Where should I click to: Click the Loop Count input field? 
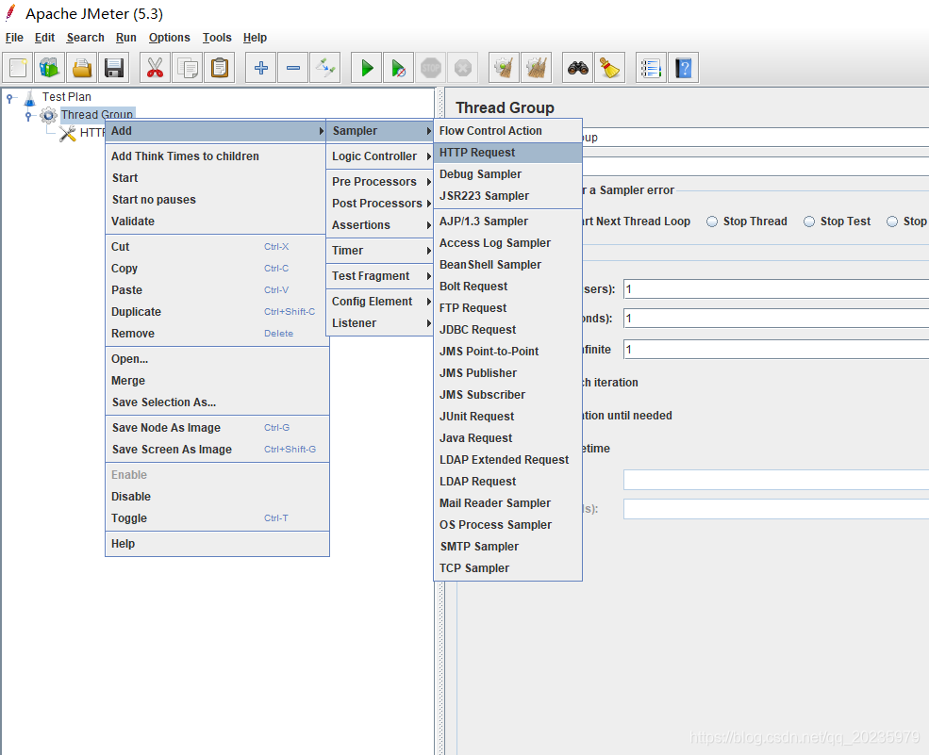[x=776, y=350]
